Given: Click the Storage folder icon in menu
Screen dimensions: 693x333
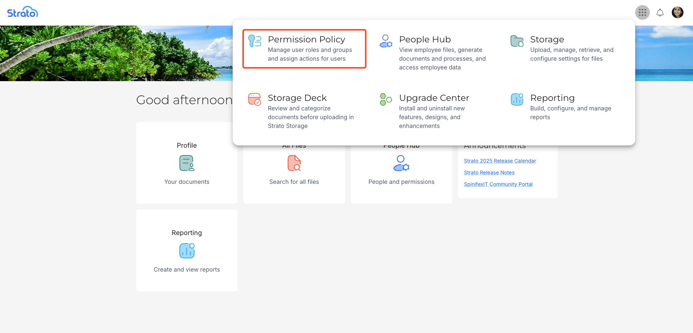Looking at the screenshot, I should click(517, 41).
